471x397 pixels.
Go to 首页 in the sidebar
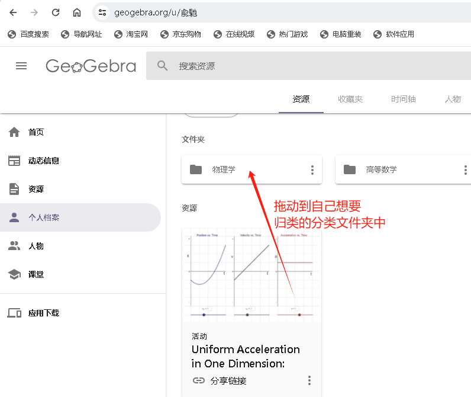(80, 132)
